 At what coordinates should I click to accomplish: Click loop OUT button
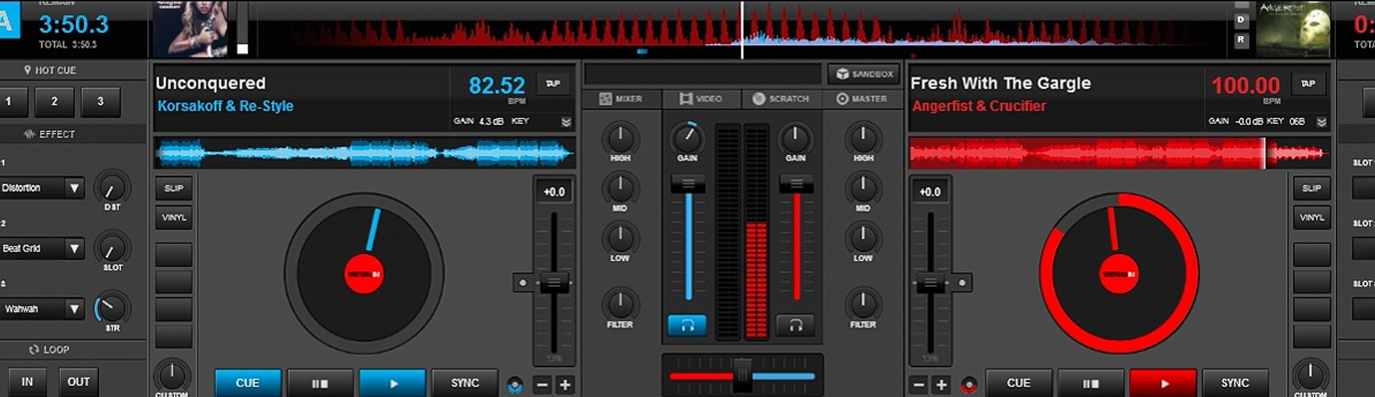pyautogui.click(x=78, y=382)
